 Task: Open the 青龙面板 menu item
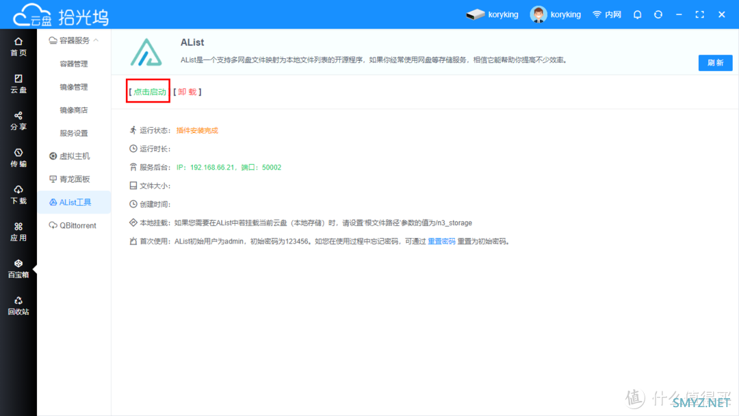70,179
